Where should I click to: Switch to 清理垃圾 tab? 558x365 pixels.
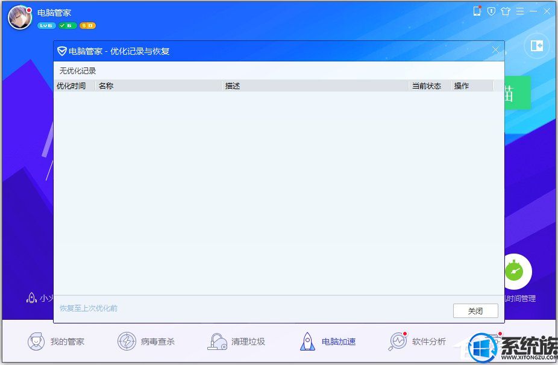click(236, 342)
